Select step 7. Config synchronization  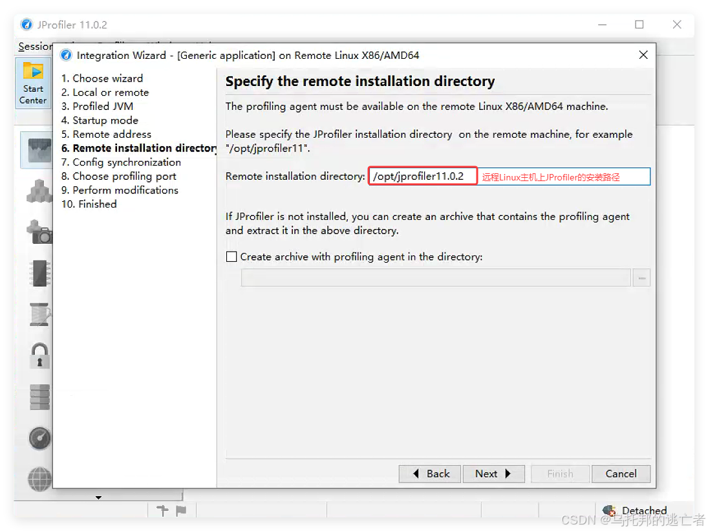click(x=121, y=162)
